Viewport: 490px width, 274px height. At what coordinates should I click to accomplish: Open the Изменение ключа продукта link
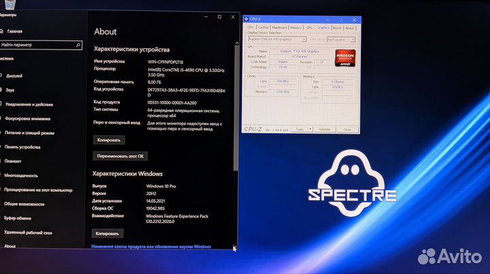tap(151, 247)
